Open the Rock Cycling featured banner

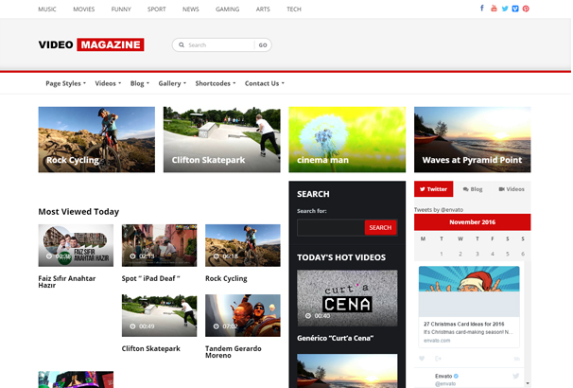point(96,139)
